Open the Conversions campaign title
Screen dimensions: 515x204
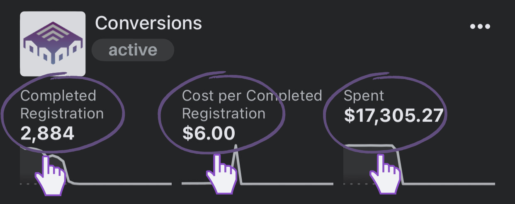(148, 23)
